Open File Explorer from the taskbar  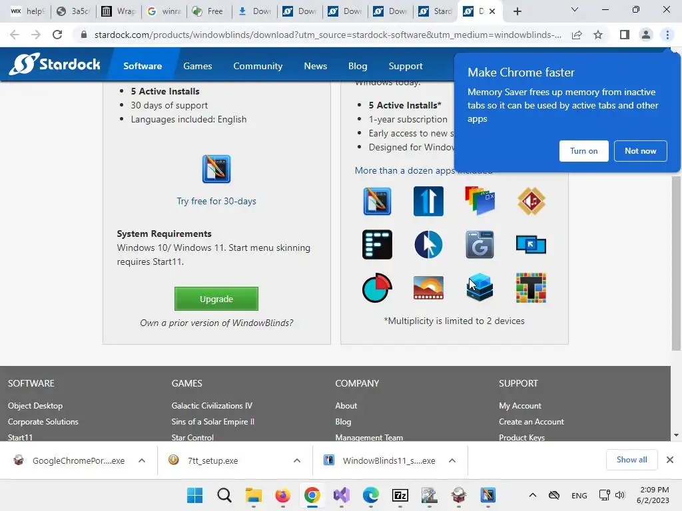[254, 495]
